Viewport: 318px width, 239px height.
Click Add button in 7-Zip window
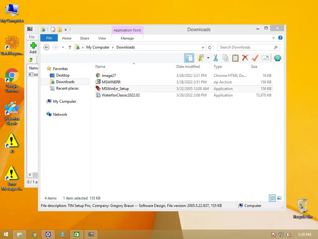tap(33, 48)
